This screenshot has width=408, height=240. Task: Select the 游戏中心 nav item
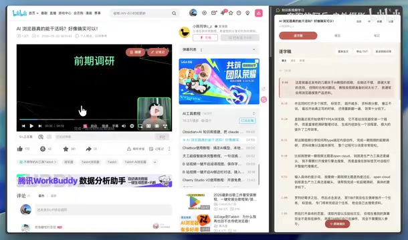(x=65, y=13)
